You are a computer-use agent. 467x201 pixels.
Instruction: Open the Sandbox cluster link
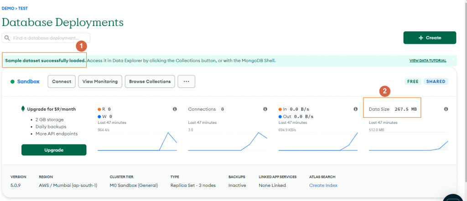pyautogui.click(x=28, y=82)
